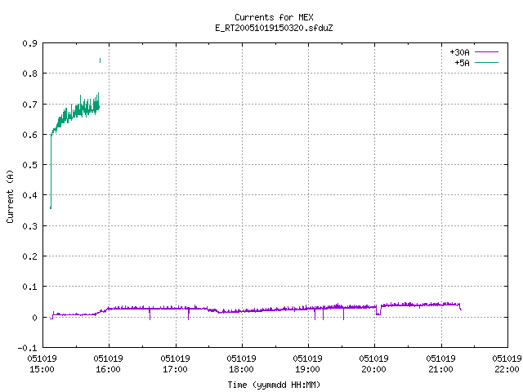Click the isolated green data point near 0.85
The height and width of the screenshot is (392, 523).
click(100, 60)
